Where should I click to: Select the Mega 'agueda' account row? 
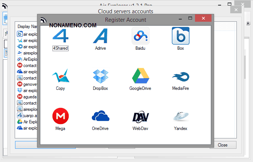(27, 97)
